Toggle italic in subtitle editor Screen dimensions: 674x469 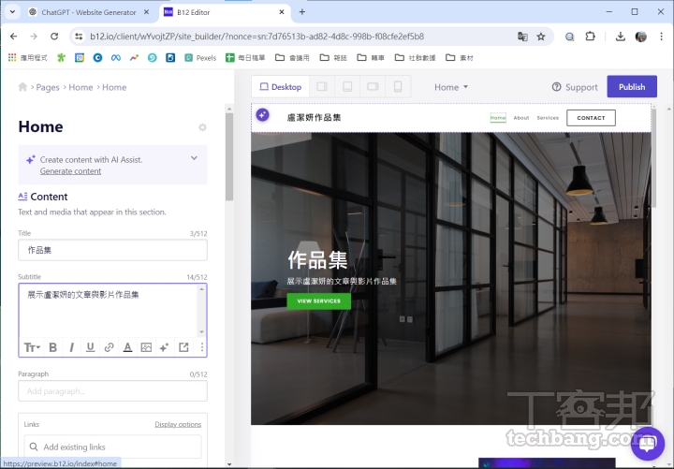click(71, 347)
